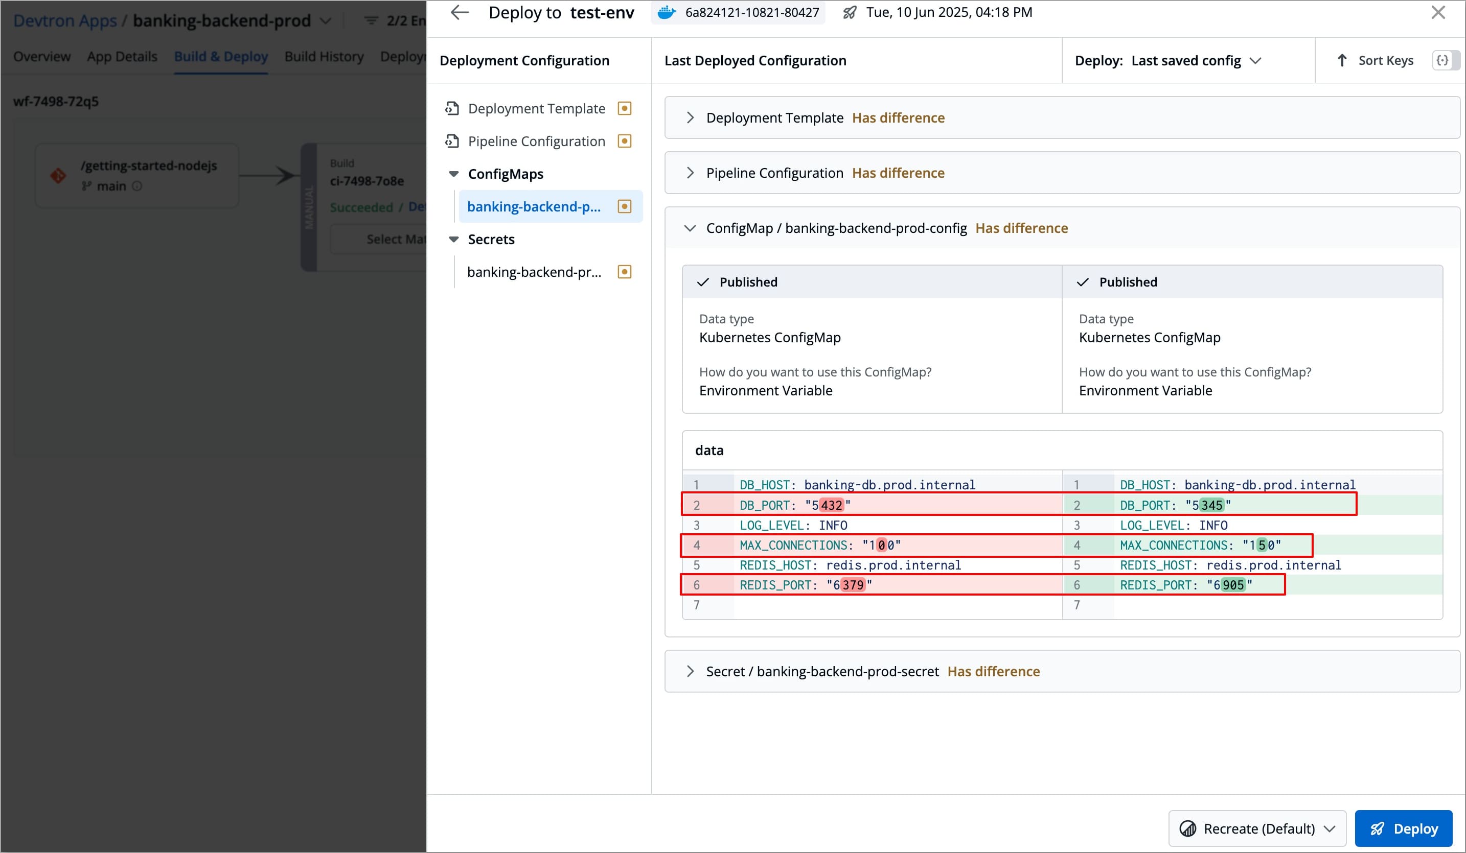Switch to the Build History tab
Screen dimensions: 1466x853
pyautogui.click(x=324, y=56)
